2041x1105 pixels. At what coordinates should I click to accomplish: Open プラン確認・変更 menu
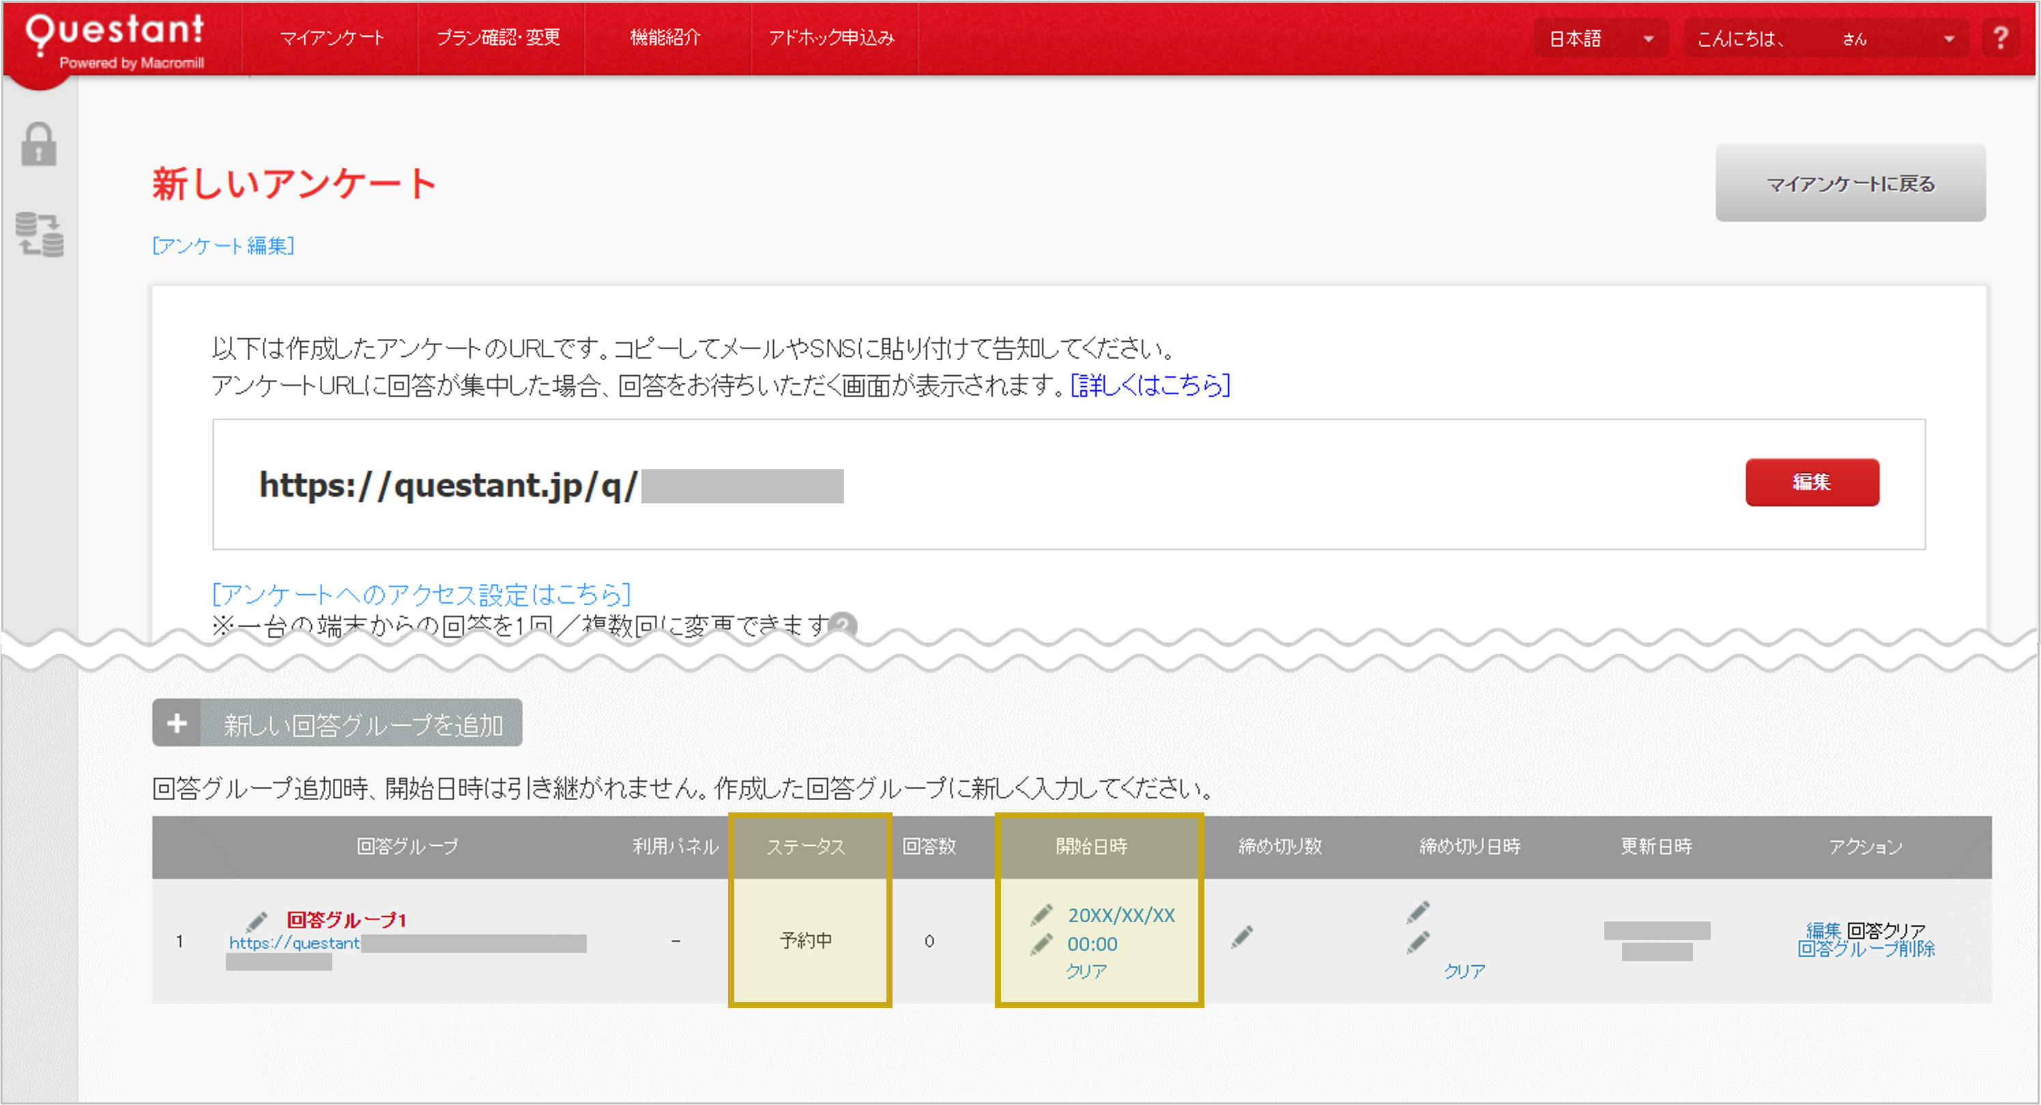498,38
